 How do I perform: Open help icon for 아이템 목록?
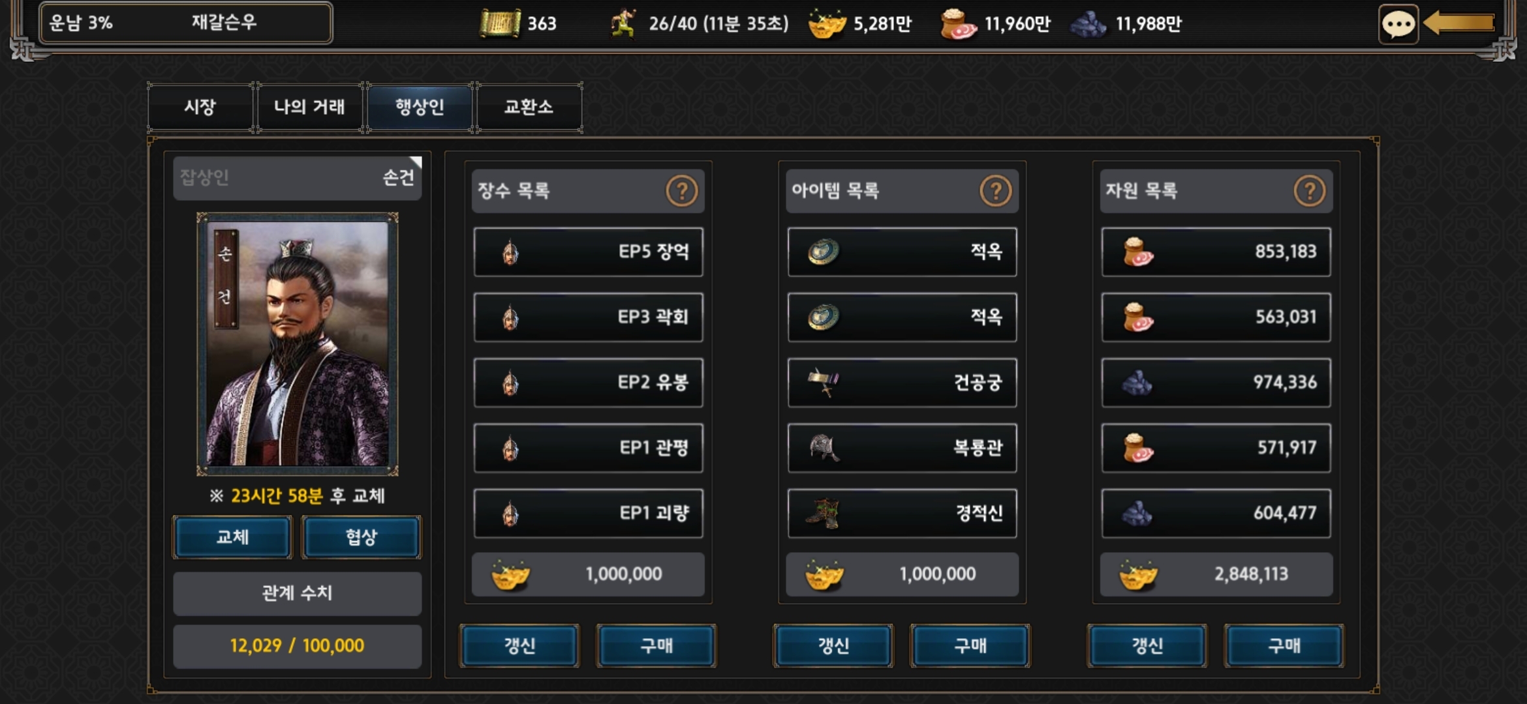pyautogui.click(x=995, y=191)
